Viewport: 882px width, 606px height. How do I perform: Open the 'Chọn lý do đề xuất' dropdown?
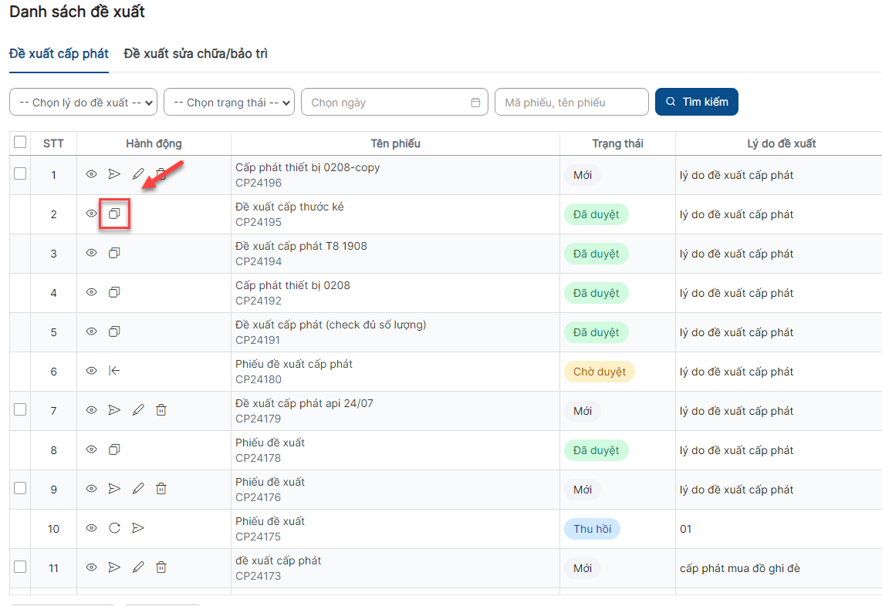83,103
